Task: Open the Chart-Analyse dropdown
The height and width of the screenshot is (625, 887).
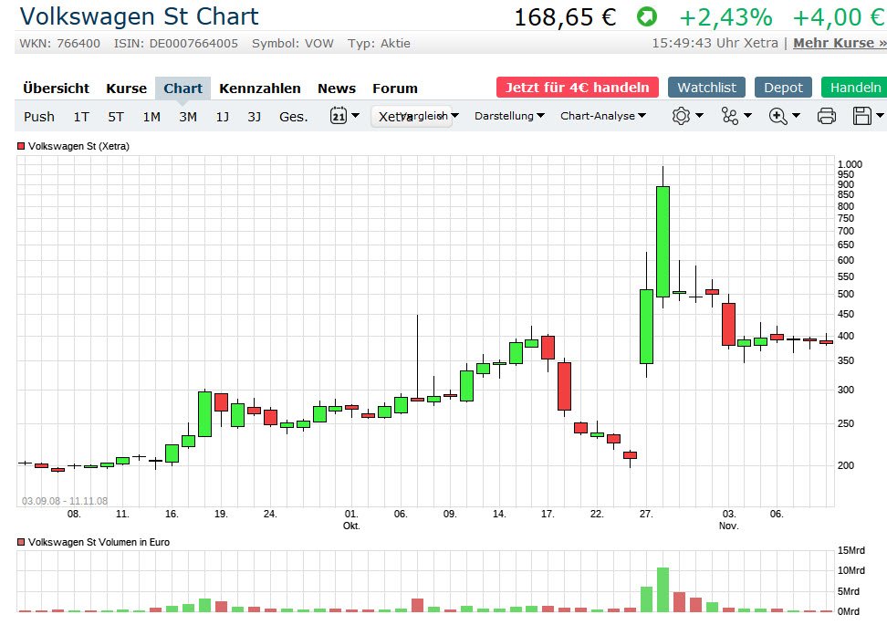Action: (603, 115)
